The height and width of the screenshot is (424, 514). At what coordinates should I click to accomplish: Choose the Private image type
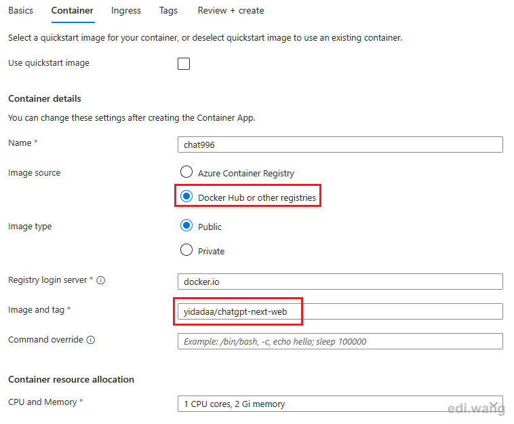click(x=186, y=250)
